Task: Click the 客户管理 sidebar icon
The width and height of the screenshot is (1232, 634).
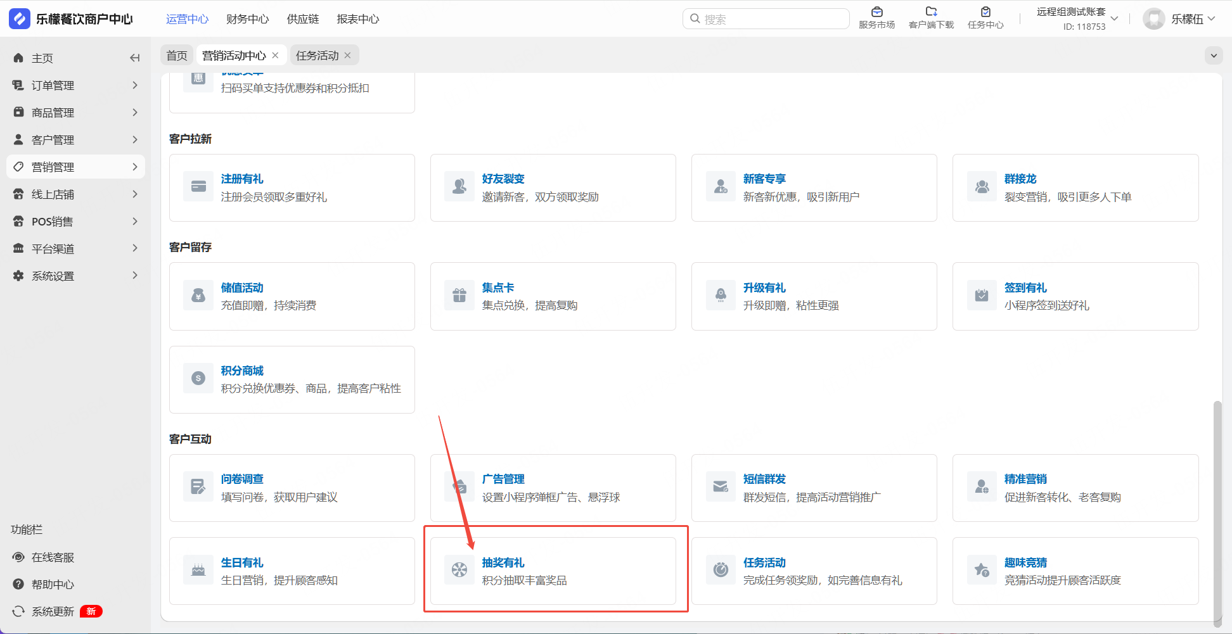Action: click(18, 139)
